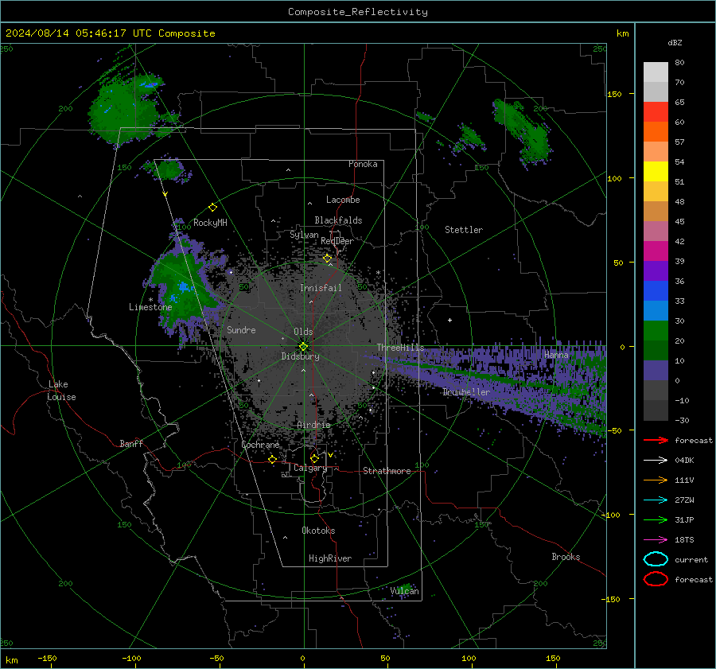This screenshot has height=669, width=716.
Task: Click the red forecast arrow in legend
Action: click(656, 440)
